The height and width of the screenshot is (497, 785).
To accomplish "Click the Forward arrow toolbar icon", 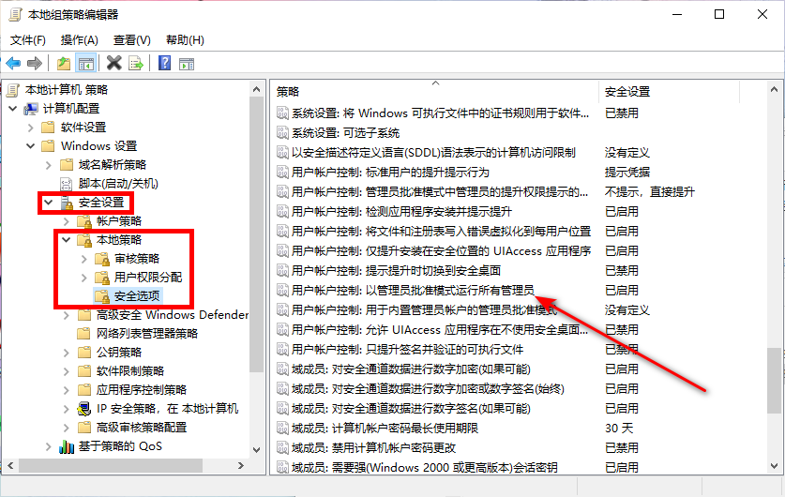I will pyautogui.click(x=35, y=64).
